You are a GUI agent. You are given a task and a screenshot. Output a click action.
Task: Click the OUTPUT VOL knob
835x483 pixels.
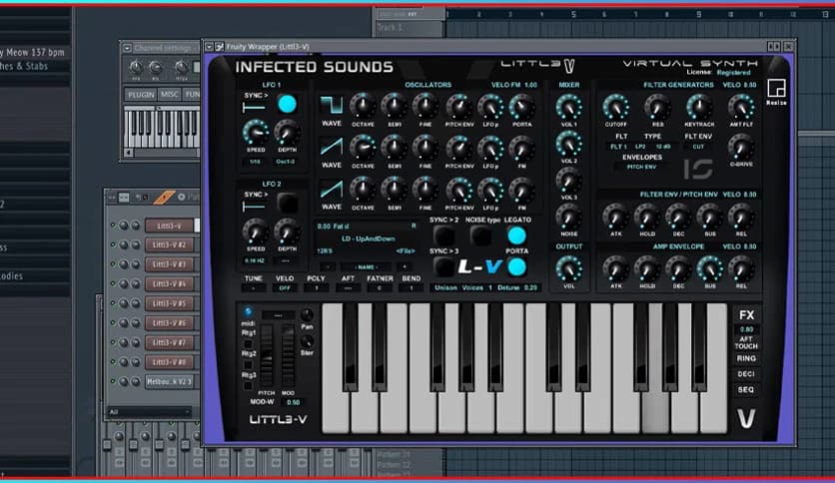(568, 268)
